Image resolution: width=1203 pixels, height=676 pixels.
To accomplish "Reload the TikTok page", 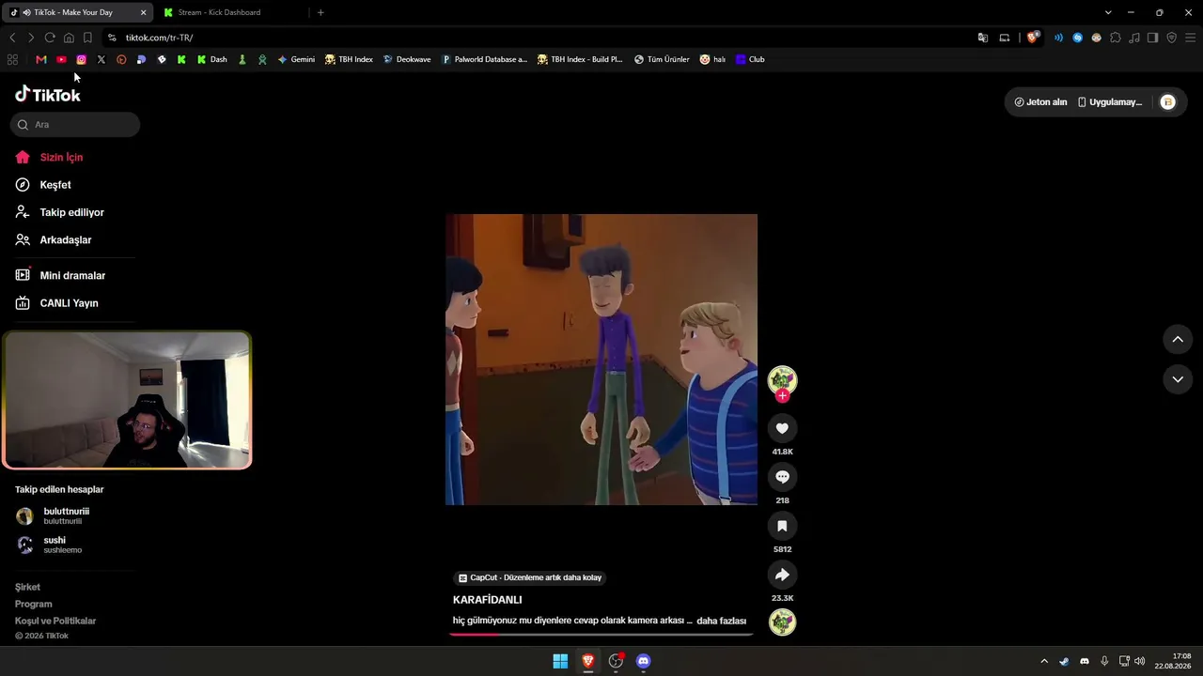I will pos(50,38).
